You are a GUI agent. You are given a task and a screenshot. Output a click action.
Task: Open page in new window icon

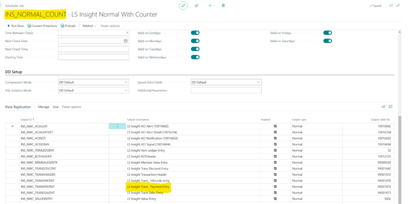click(391, 5)
